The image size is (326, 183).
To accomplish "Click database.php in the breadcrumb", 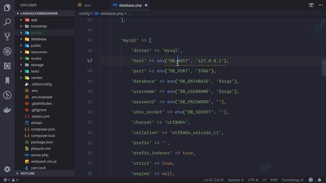I will (x=112, y=14).
